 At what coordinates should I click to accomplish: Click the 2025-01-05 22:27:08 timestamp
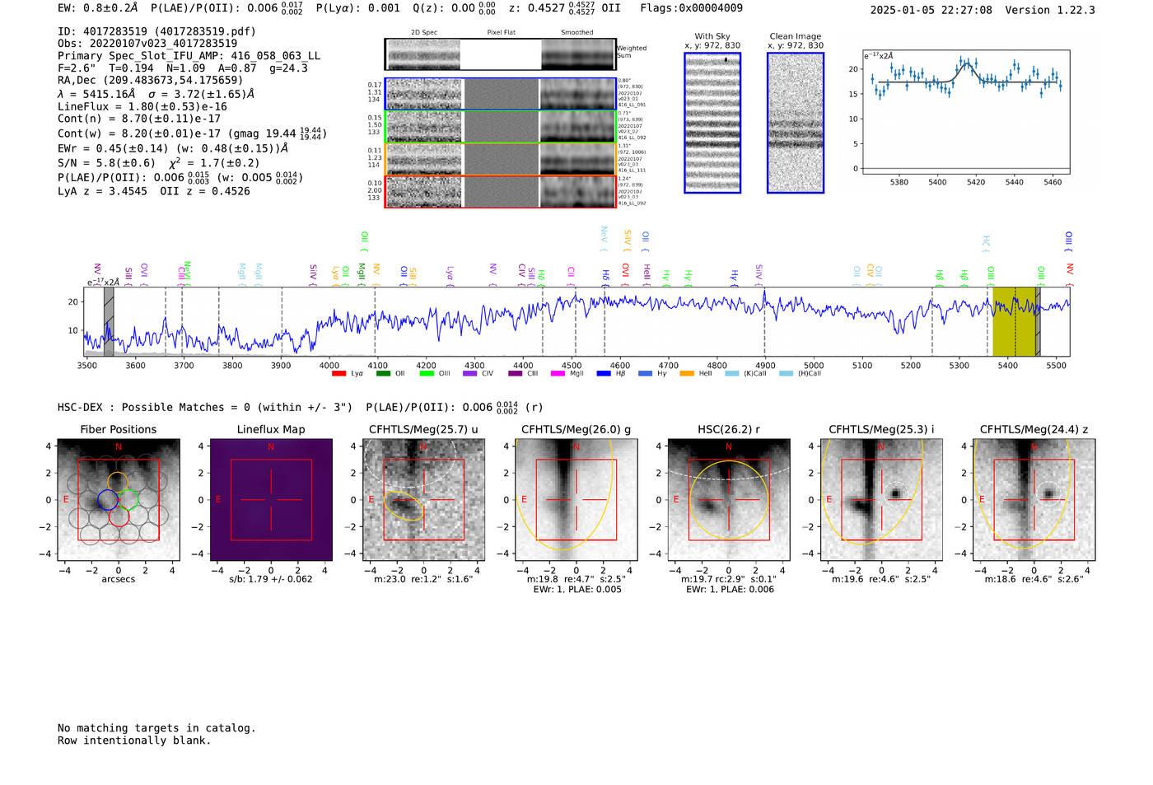pyautogui.click(x=931, y=10)
